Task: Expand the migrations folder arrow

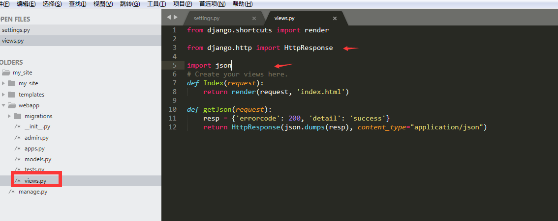Action: point(10,116)
